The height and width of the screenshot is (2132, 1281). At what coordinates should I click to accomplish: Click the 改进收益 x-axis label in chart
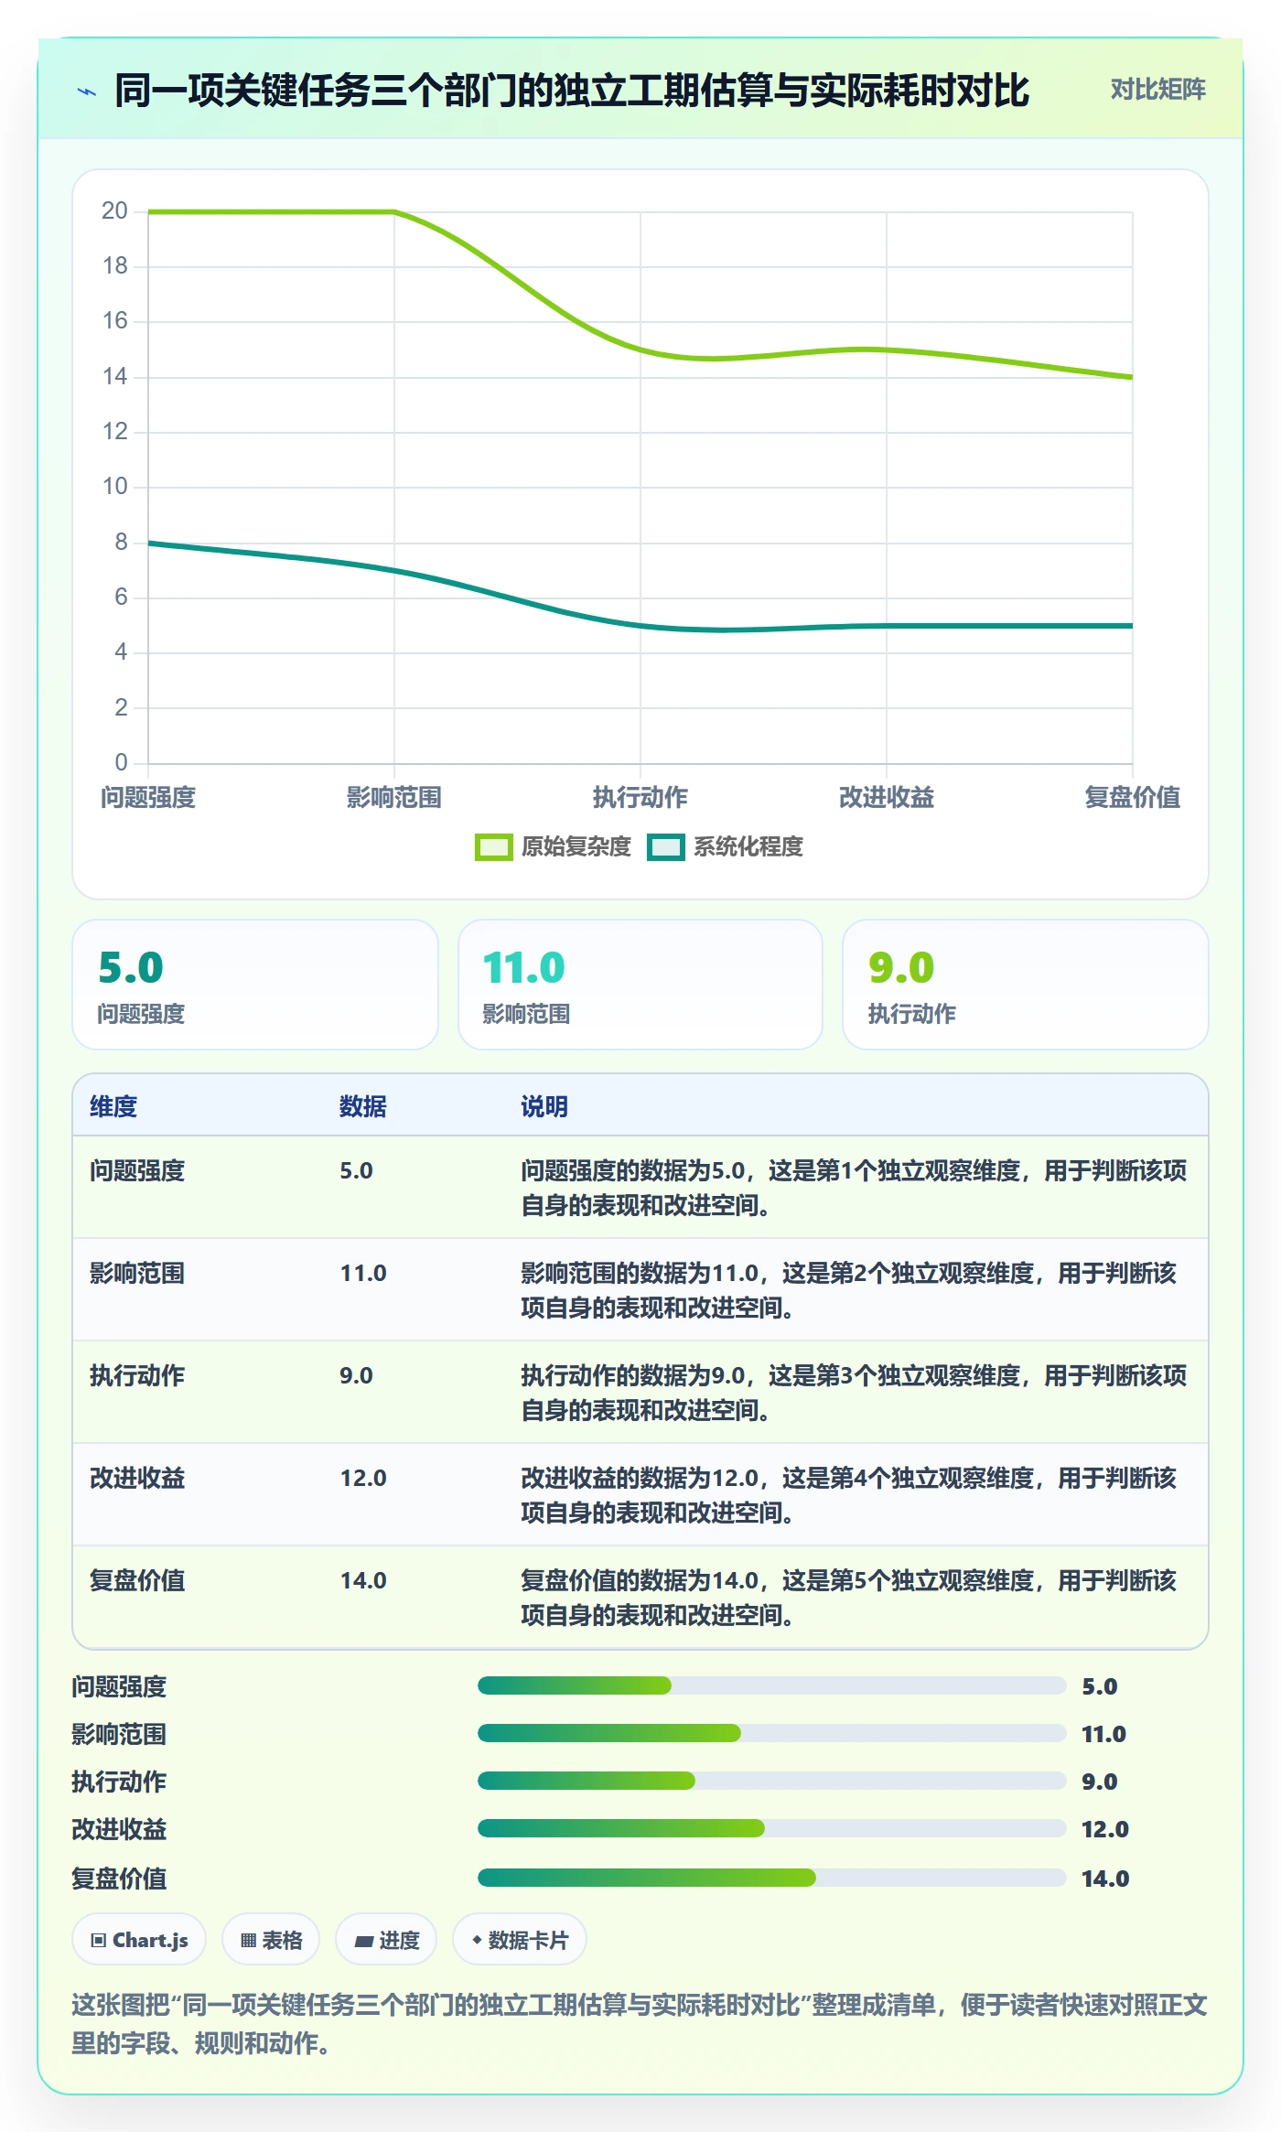pyautogui.click(x=887, y=798)
